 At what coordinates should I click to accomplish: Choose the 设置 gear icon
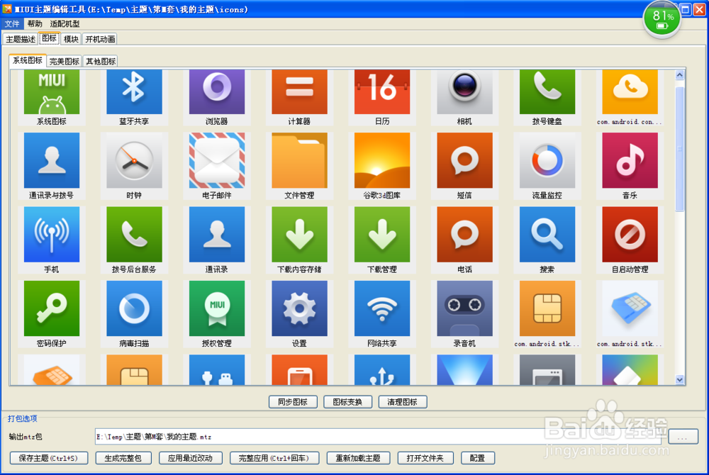tap(299, 308)
